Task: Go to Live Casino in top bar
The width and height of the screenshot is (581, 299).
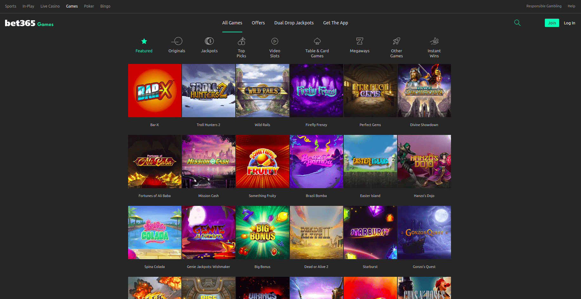Action: coord(50,6)
